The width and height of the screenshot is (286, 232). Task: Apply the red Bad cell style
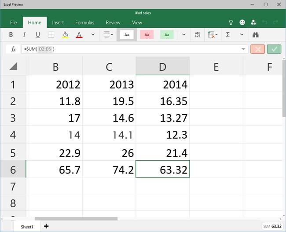[147, 34]
